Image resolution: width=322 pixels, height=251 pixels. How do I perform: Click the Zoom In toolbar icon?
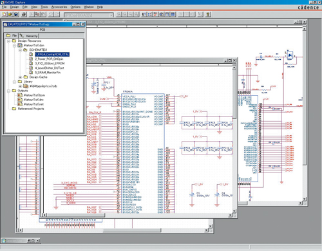(x=118, y=14)
